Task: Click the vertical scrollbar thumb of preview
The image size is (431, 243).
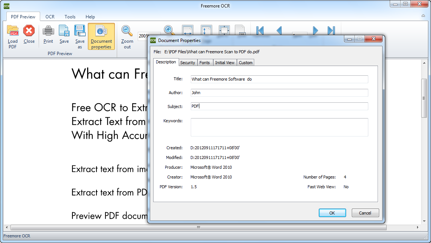Action: (424, 98)
